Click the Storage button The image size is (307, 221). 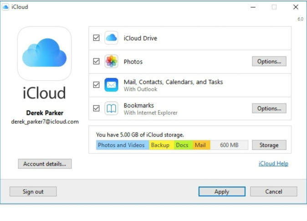269,145
